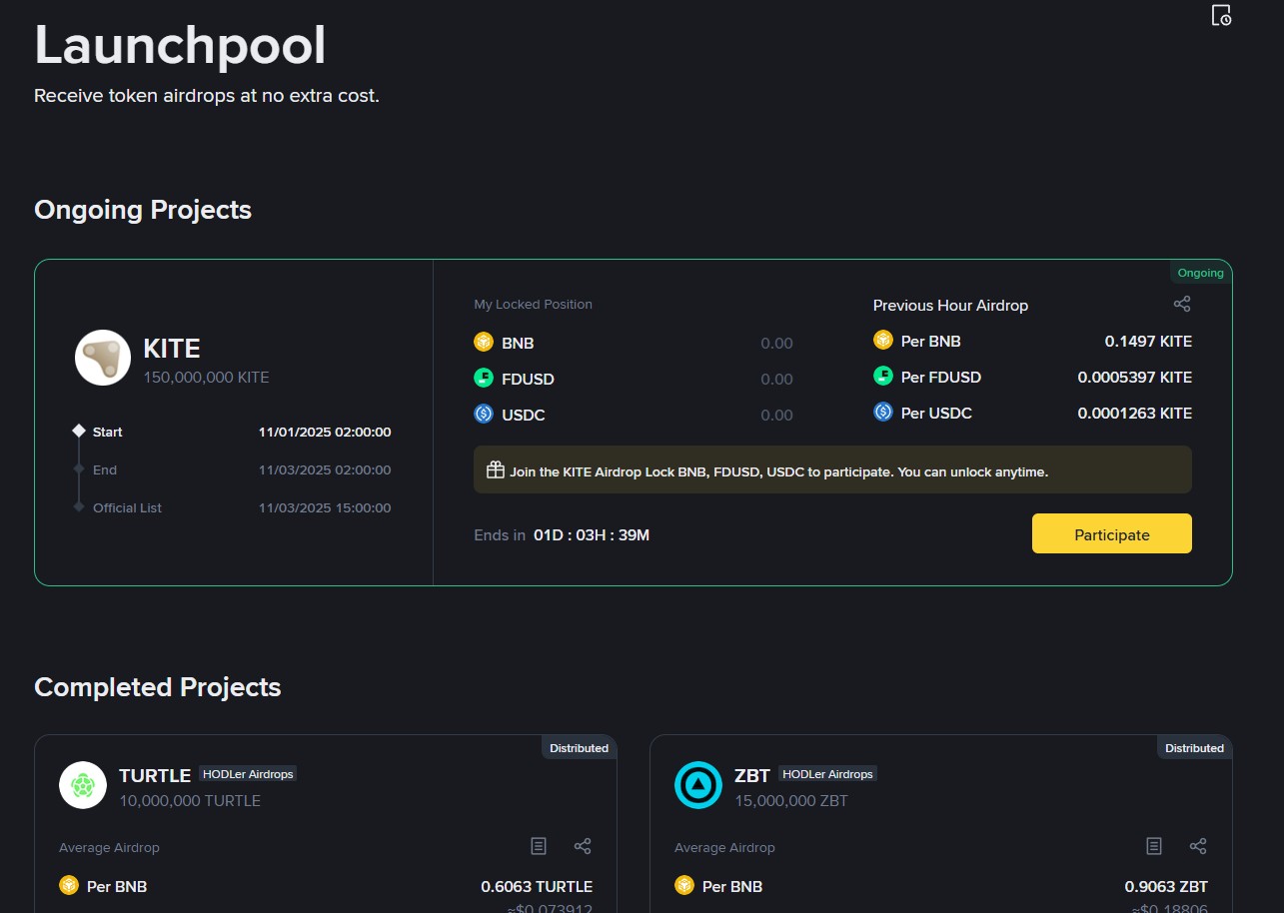Click the ZBT token logo
1284x913 pixels.
pyautogui.click(x=698, y=785)
